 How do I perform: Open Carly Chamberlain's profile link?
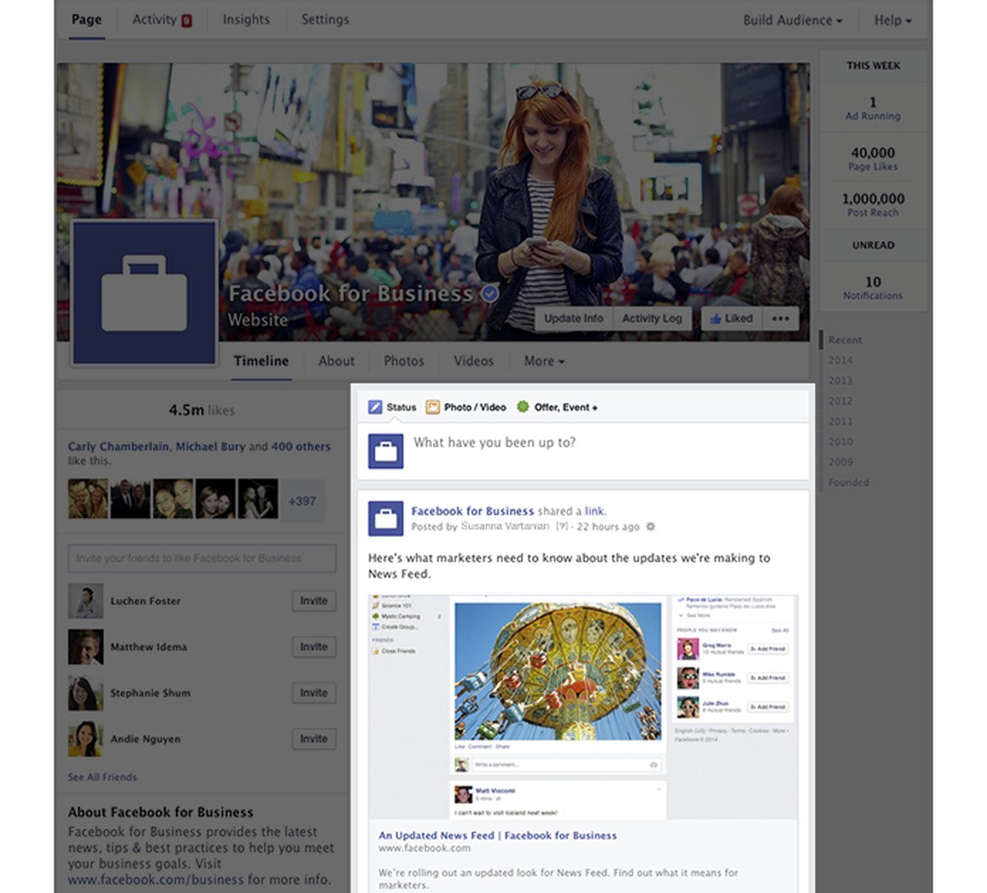click(x=119, y=446)
